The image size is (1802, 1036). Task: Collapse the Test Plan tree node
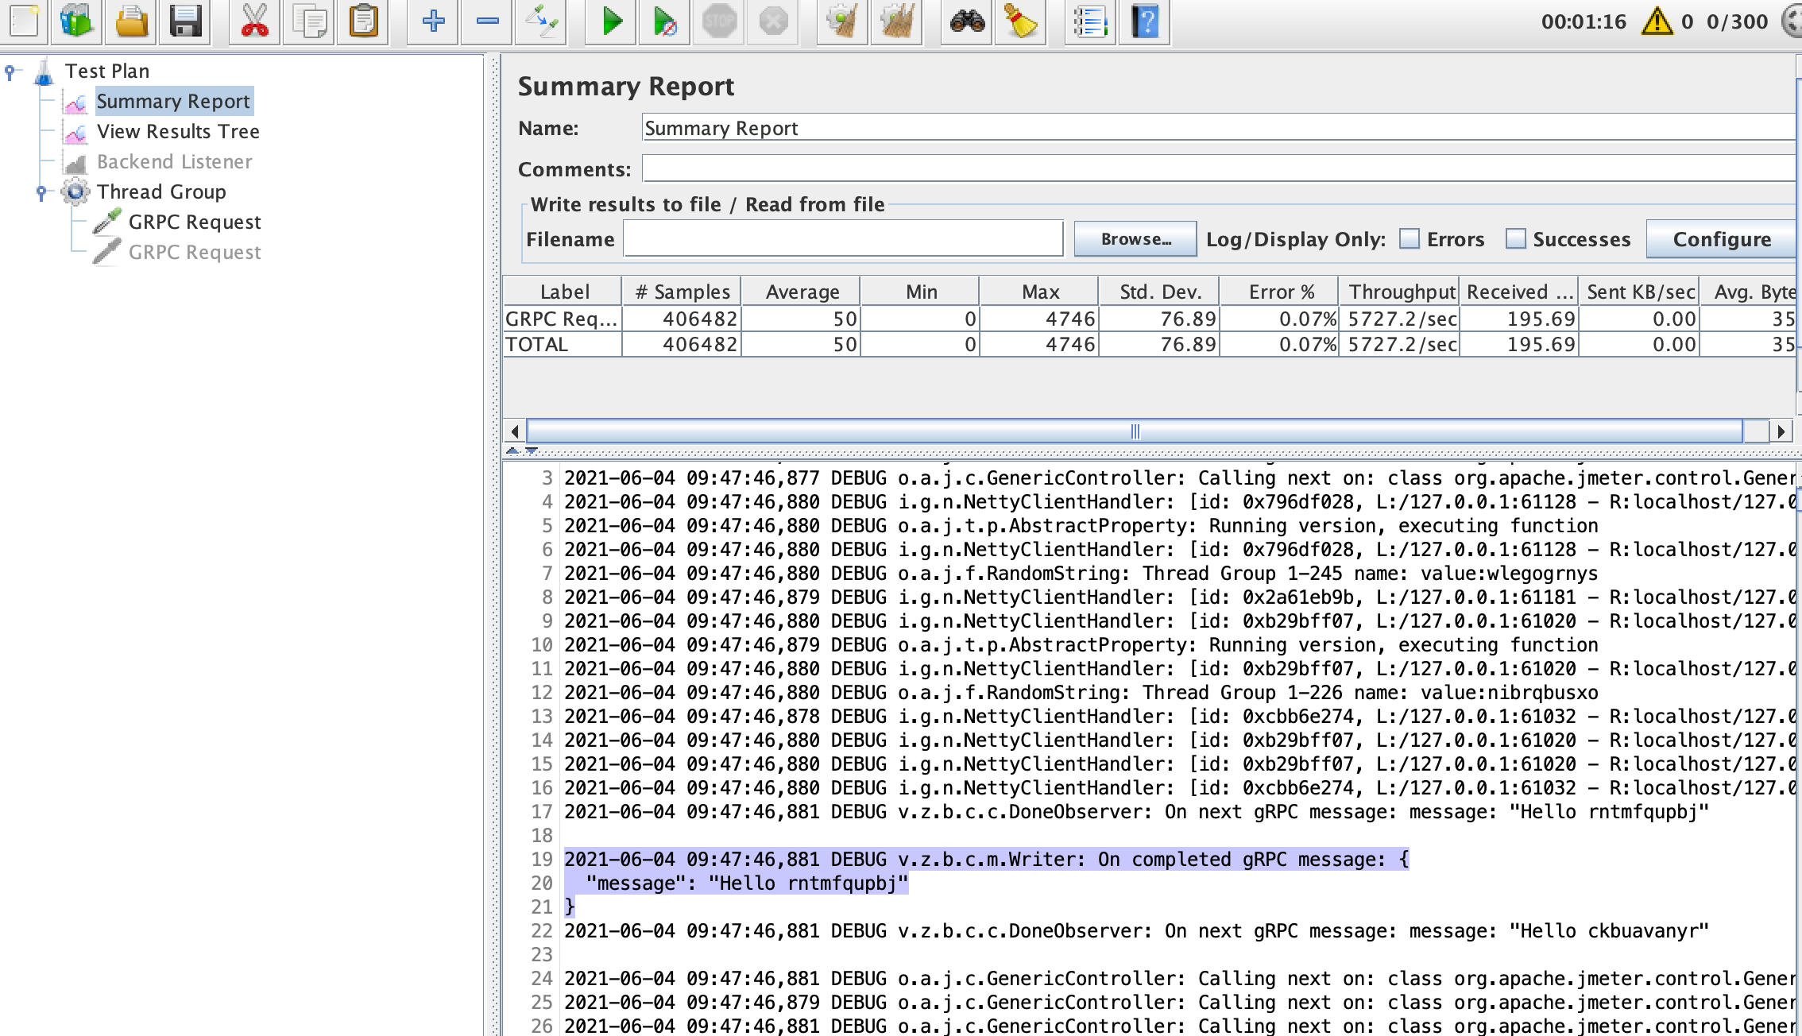[8, 71]
